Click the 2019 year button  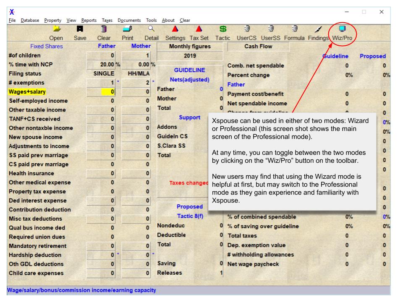pos(190,56)
